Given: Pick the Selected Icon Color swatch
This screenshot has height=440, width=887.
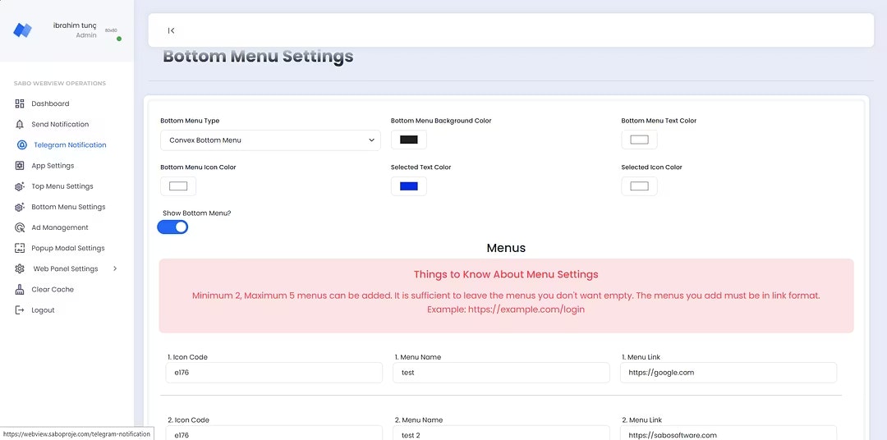Looking at the screenshot, I should 639,186.
